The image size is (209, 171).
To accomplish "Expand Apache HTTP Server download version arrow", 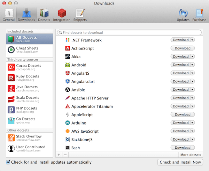I will click(193, 98).
